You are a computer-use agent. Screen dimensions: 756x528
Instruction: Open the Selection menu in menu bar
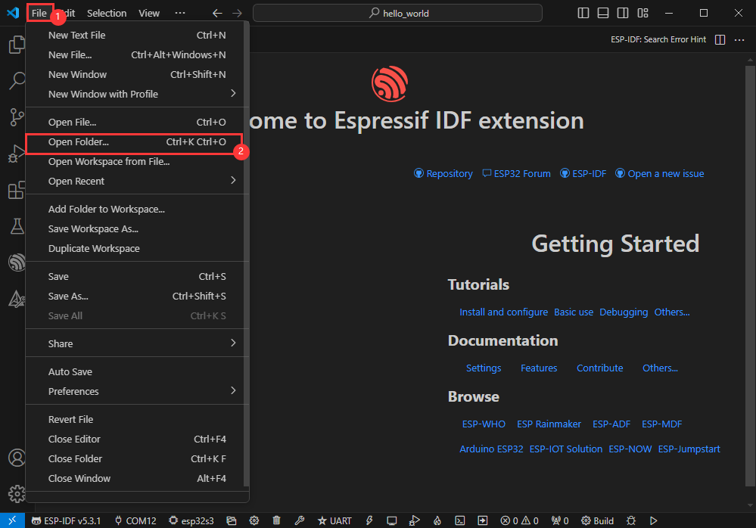tap(107, 13)
